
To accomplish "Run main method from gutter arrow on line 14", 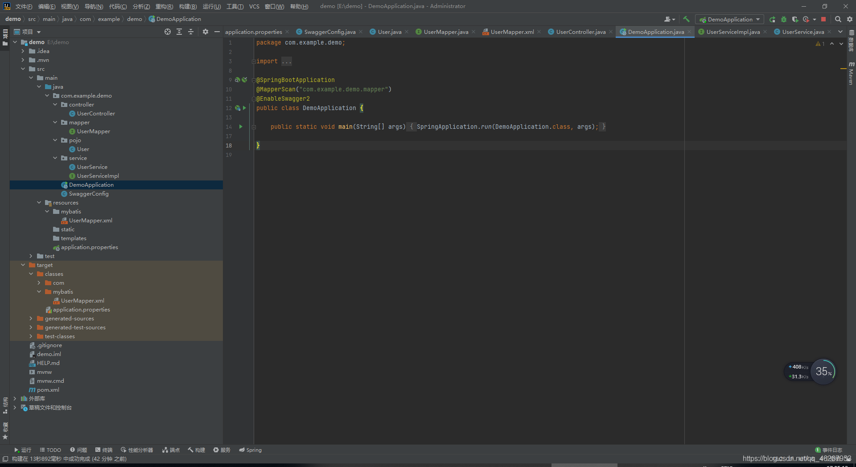I will point(241,127).
